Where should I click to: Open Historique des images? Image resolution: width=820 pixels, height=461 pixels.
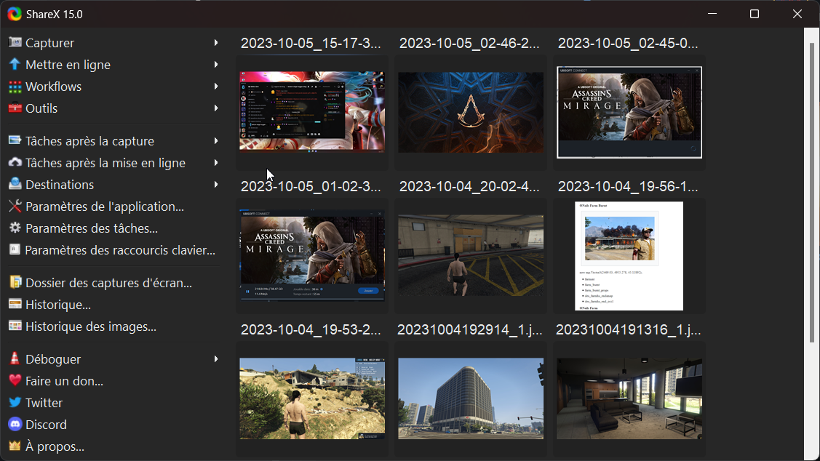pyautogui.click(x=90, y=326)
